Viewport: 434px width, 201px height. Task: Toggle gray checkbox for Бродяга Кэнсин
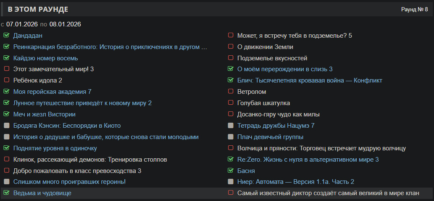(6, 126)
